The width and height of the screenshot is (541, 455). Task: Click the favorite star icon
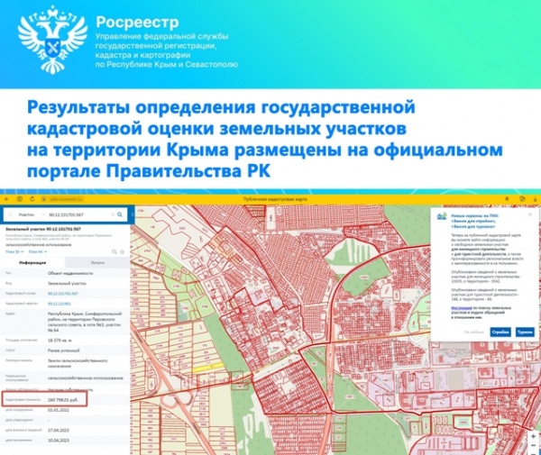tap(122, 252)
